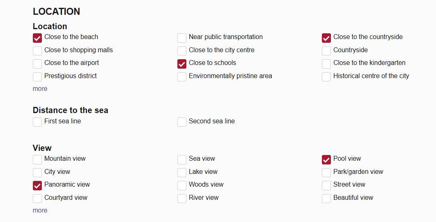
Task: Show more Location options
Action: coord(40,89)
